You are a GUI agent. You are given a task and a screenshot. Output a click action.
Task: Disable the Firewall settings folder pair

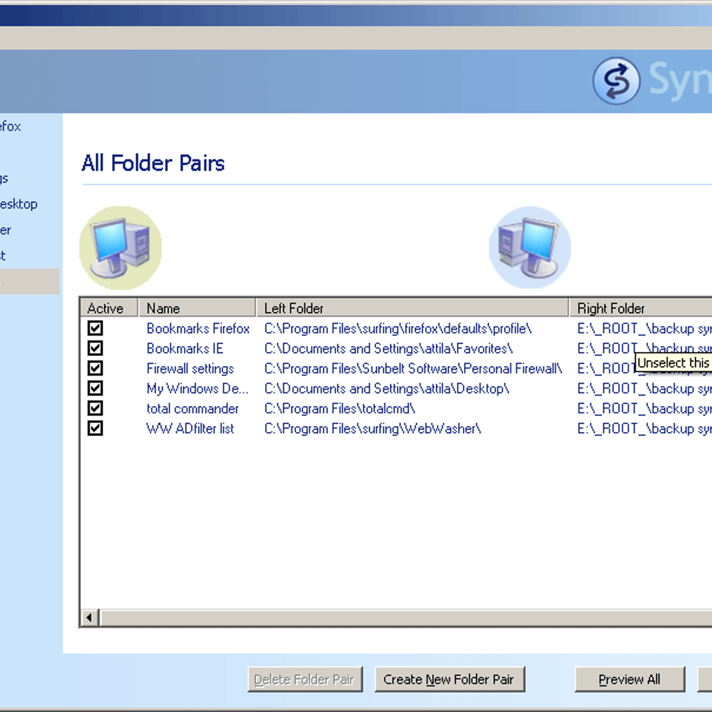point(95,368)
